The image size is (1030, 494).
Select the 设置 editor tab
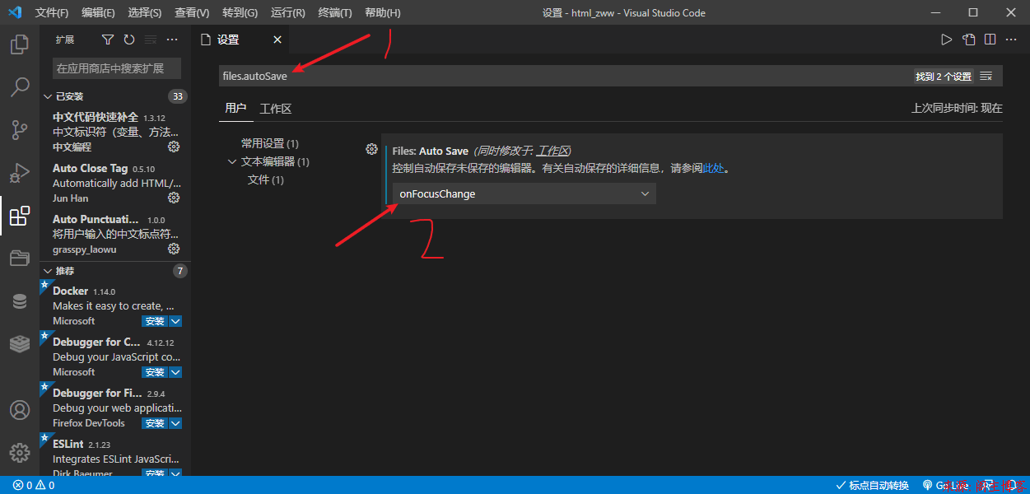[240, 40]
